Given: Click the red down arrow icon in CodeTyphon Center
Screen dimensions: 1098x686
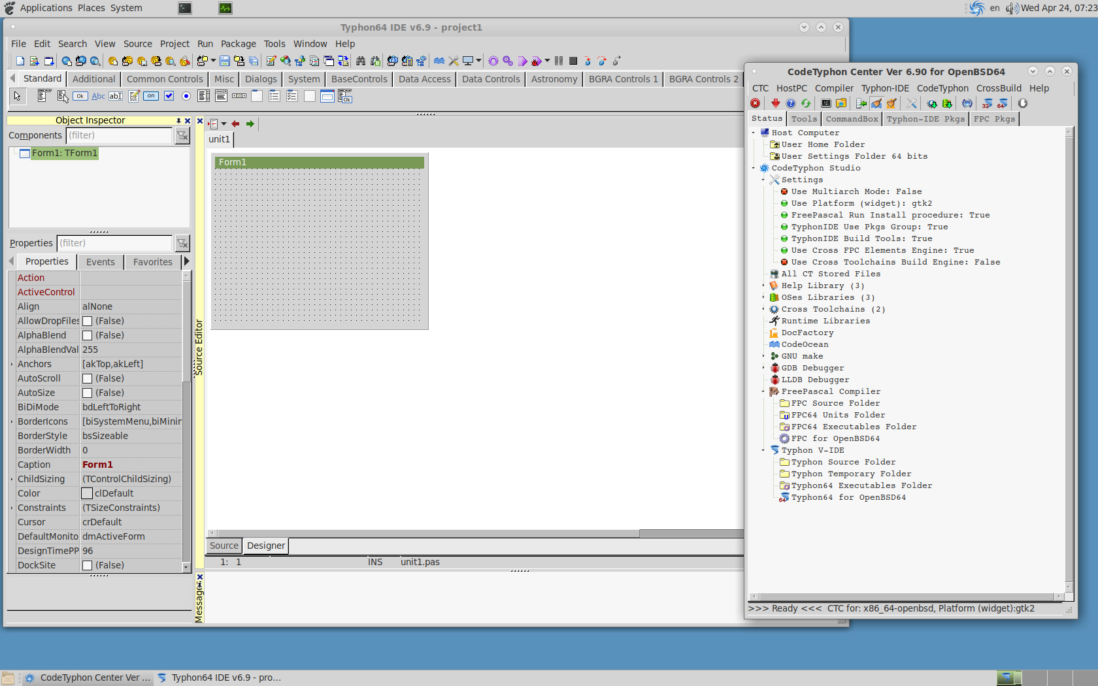Looking at the screenshot, I should pyautogui.click(x=776, y=103).
